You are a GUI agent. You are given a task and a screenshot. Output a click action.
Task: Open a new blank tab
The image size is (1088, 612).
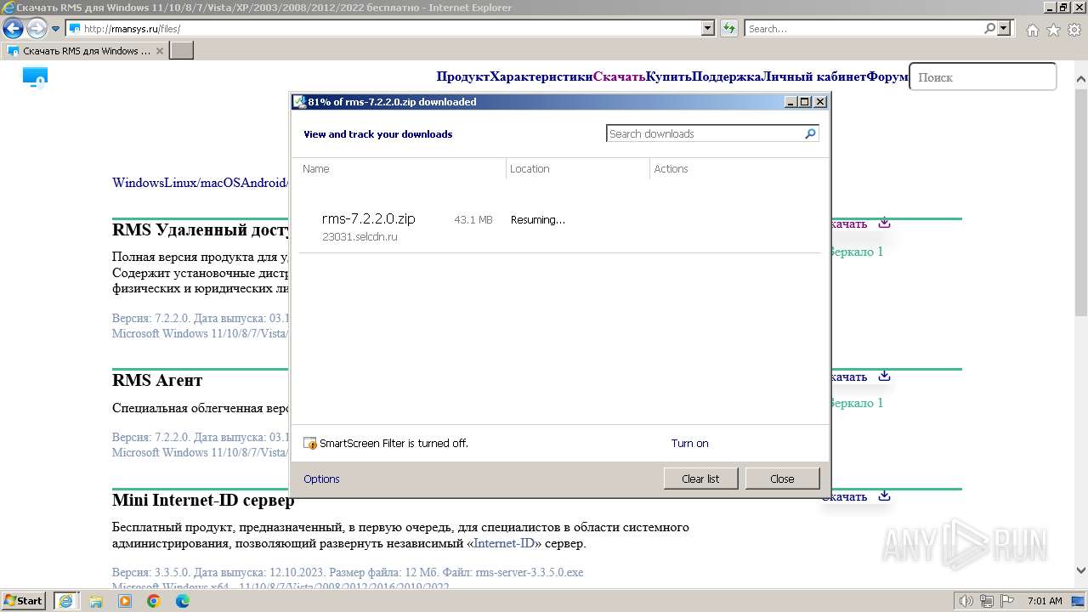point(182,50)
